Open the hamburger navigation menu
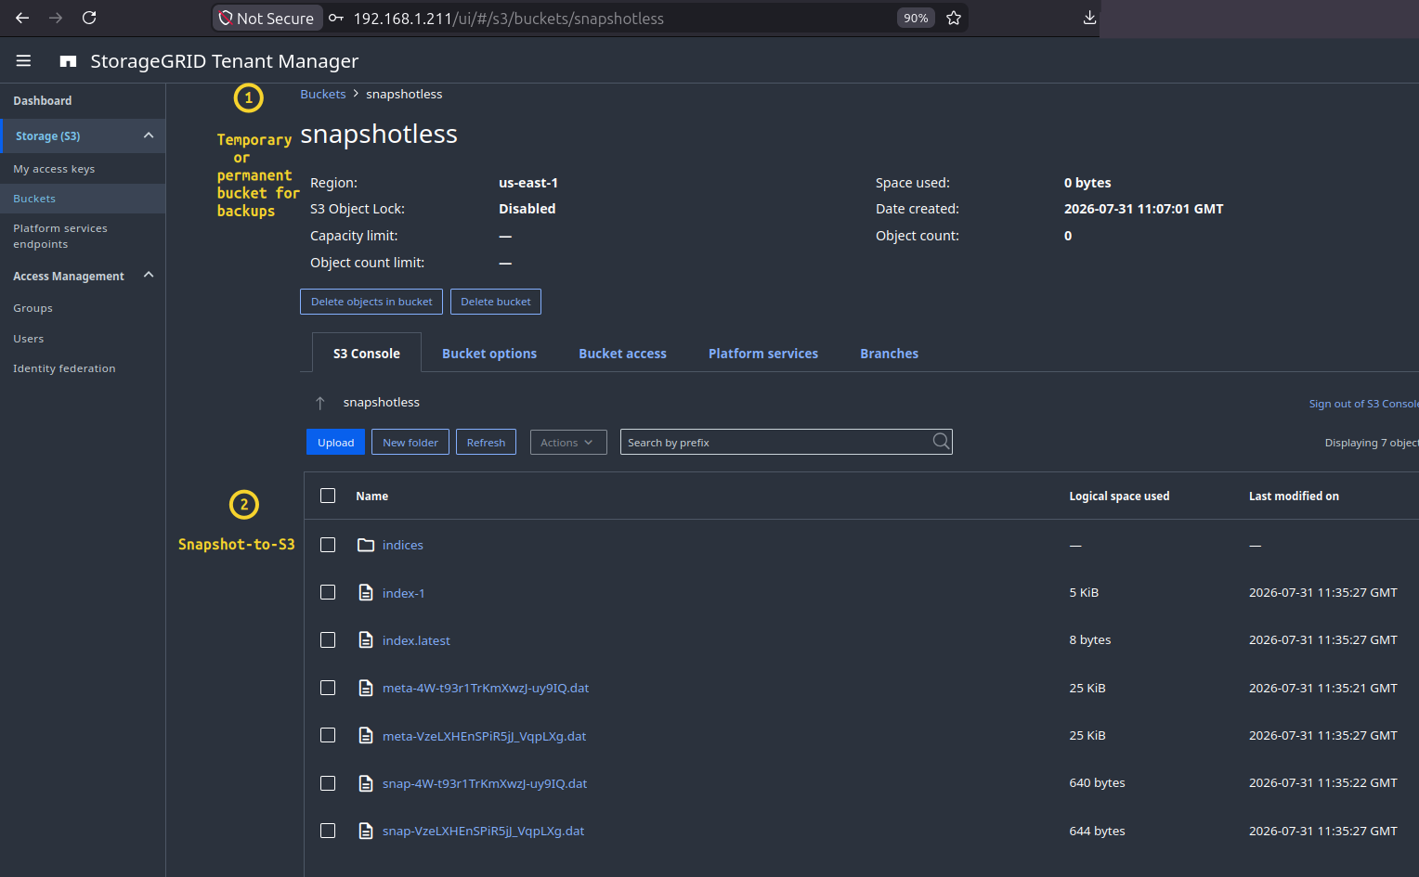The width and height of the screenshot is (1419, 877). point(23,60)
